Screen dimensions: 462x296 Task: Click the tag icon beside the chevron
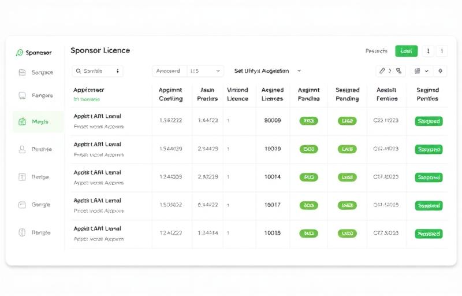pos(398,71)
